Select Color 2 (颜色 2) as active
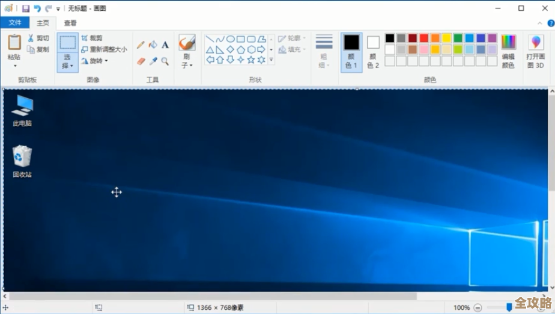This screenshot has width=555, height=314. 373,51
